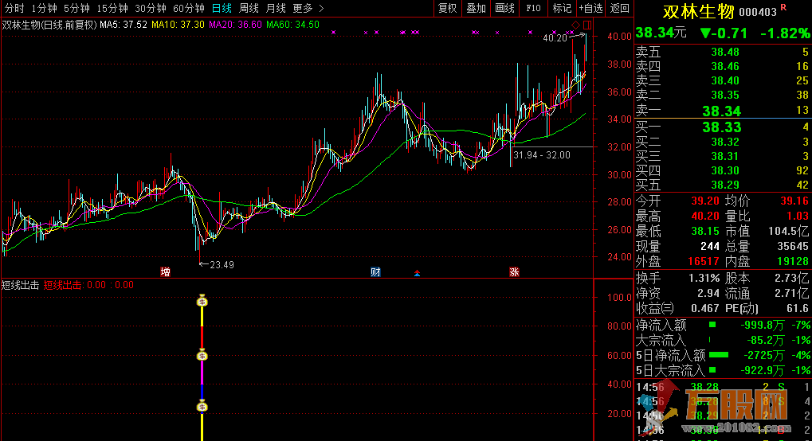Open the 复权 adjustment menu

point(447,8)
